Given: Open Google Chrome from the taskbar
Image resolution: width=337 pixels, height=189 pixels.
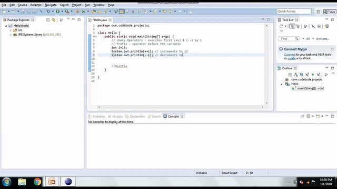Looking at the screenshot, I should (37, 182).
